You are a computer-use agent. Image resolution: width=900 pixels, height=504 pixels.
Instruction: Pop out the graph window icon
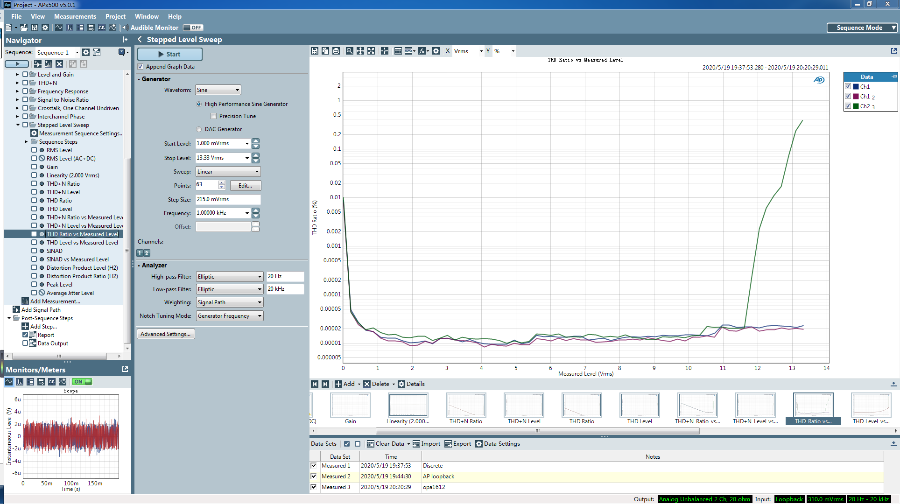tap(893, 51)
